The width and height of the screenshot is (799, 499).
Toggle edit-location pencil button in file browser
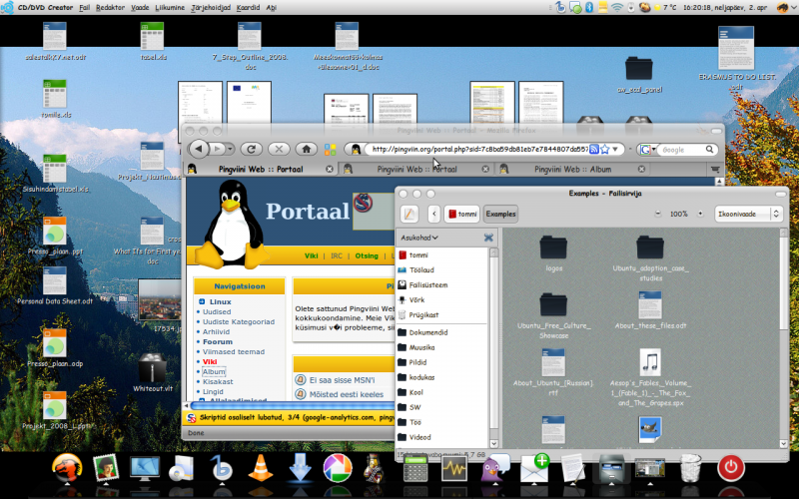(x=409, y=214)
